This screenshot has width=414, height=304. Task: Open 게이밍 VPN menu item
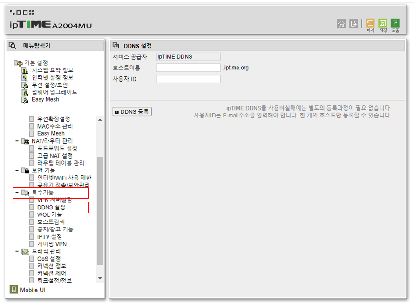point(52,244)
